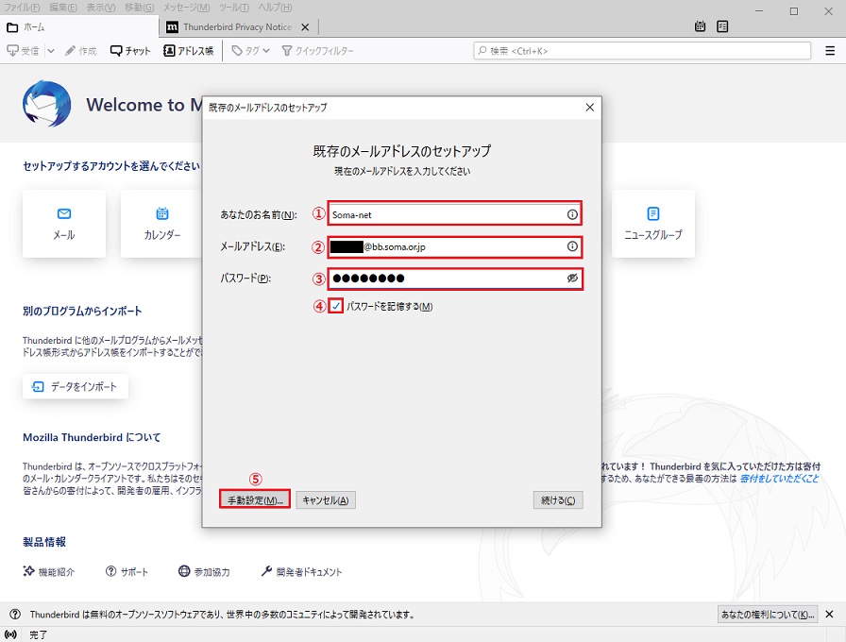The width and height of the screenshot is (846, 642).
Task: Open the 開発者ドキュメント link
Action: (301, 571)
